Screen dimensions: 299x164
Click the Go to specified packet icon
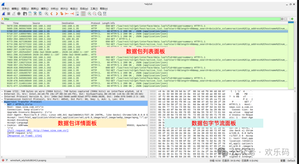click(61, 14)
